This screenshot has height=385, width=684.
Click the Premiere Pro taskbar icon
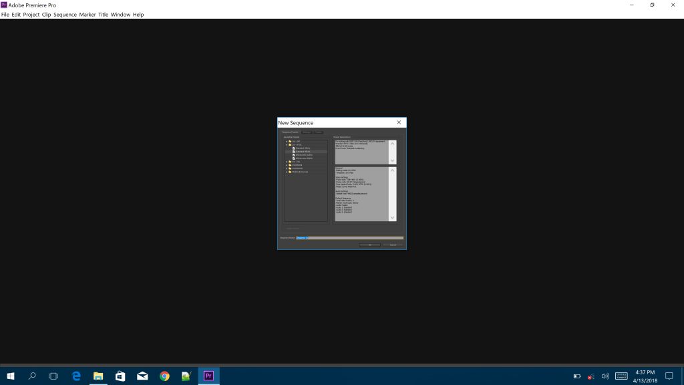(208, 376)
